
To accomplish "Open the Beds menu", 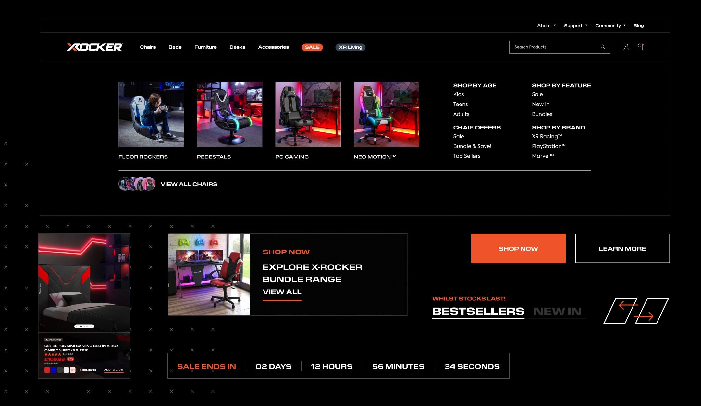I will click(x=175, y=47).
